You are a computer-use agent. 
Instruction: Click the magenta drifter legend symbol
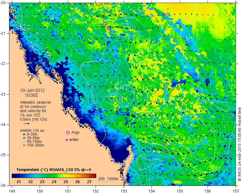[x=67, y=140]
